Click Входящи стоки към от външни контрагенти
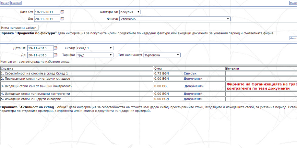 click(x=37, y=86)
